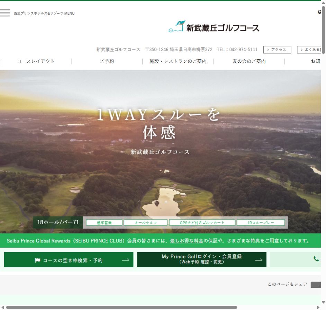Click the 〒350-1246 埼玉県日高市梅原372 address
Image resolution: width=326 pixels, height=310 pixels.
[x=179, y=50]
